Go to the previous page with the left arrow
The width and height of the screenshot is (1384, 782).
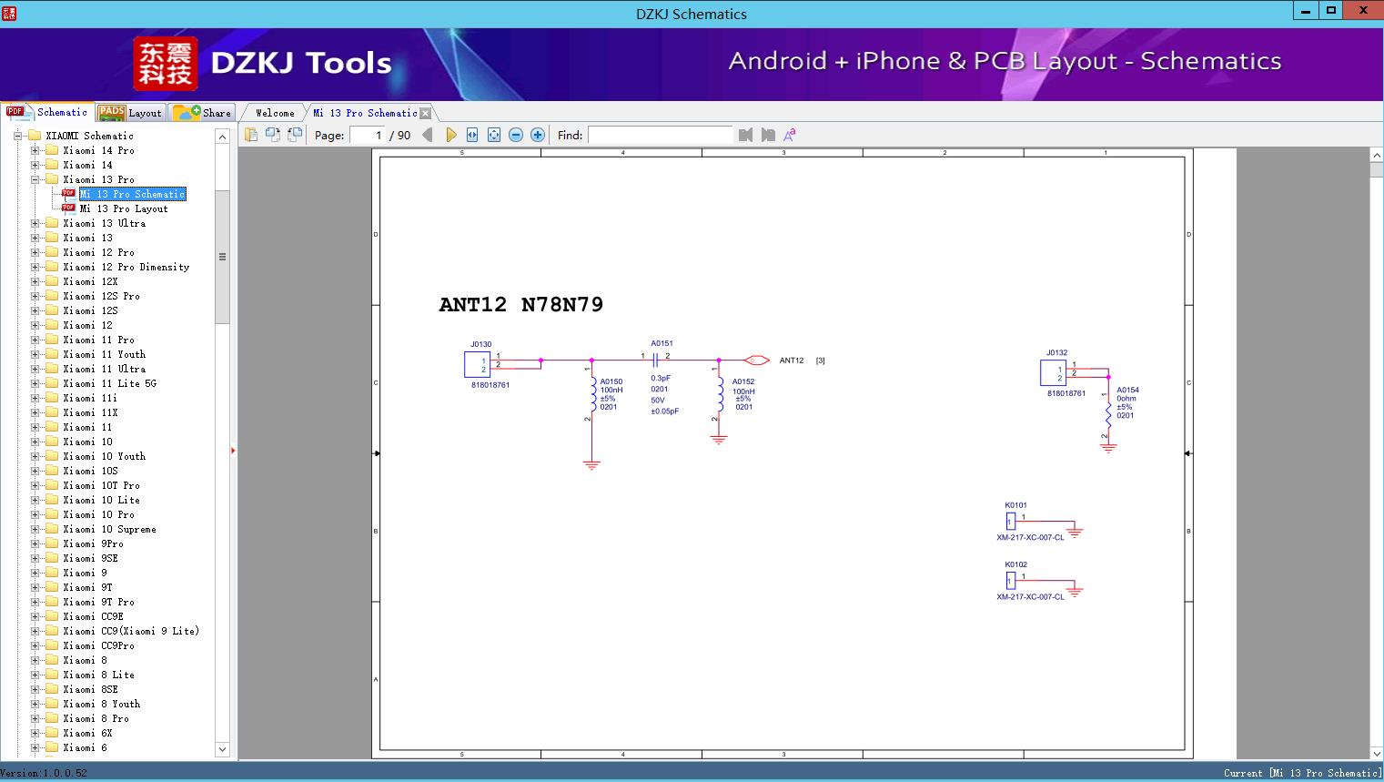pyautogui.click(x=428, y=135)
